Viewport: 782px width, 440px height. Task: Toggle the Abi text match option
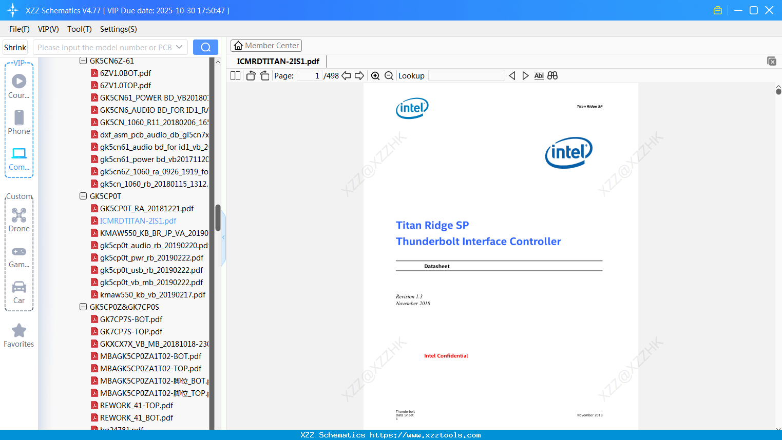pos(539,76)
